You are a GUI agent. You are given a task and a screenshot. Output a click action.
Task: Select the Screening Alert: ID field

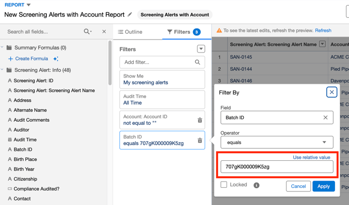coord(33,81)
